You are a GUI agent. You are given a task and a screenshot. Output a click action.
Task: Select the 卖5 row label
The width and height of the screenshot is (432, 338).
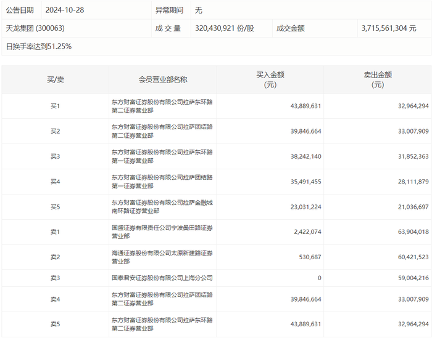pos(56,324)
